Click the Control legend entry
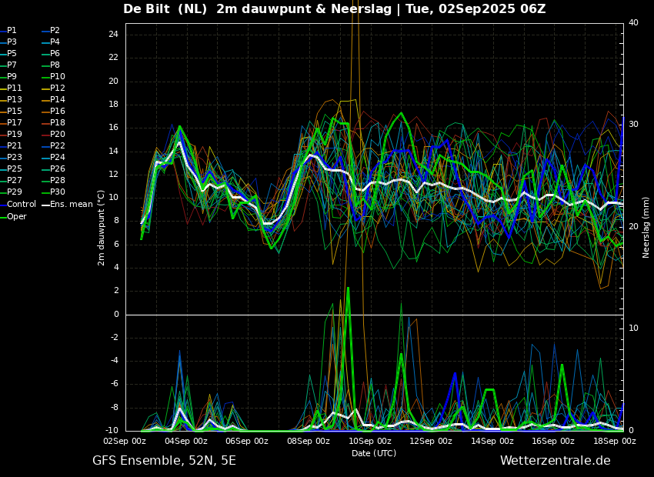The height and width of the screenshot is (477, 654). pos(22,205)
